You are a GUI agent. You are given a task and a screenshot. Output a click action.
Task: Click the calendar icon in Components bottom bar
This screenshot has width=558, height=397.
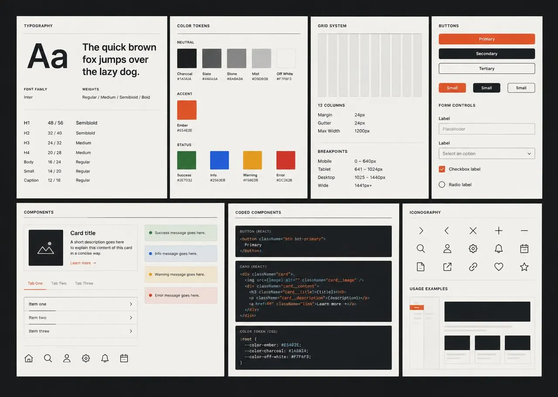pyautogui.click(x=124, y=358)
